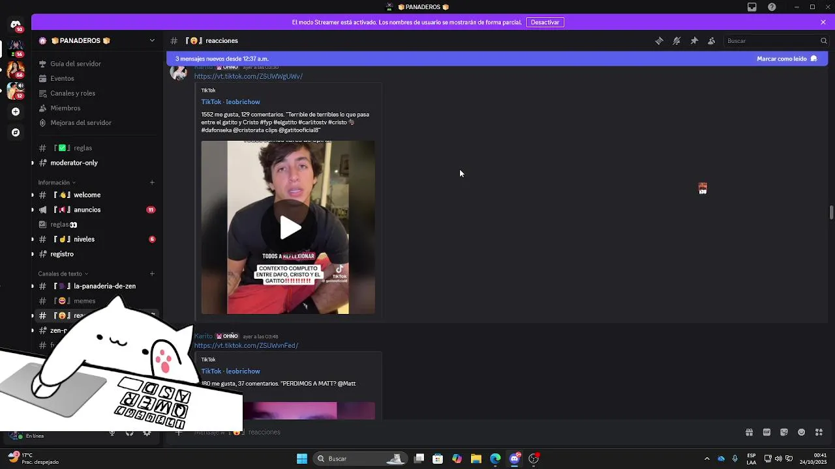Screen dimensions: 835x469
Task: Select the niveles channel
Action: [96, 239]
